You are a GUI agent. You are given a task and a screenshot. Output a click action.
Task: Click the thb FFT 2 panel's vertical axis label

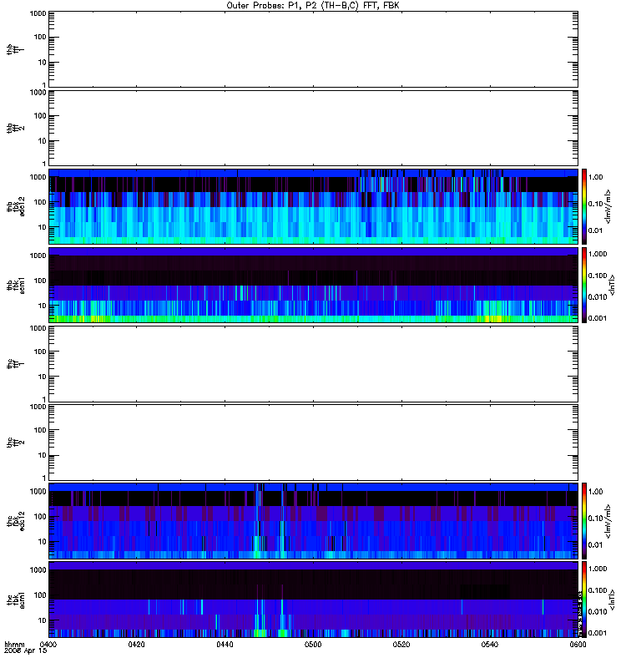15,129
